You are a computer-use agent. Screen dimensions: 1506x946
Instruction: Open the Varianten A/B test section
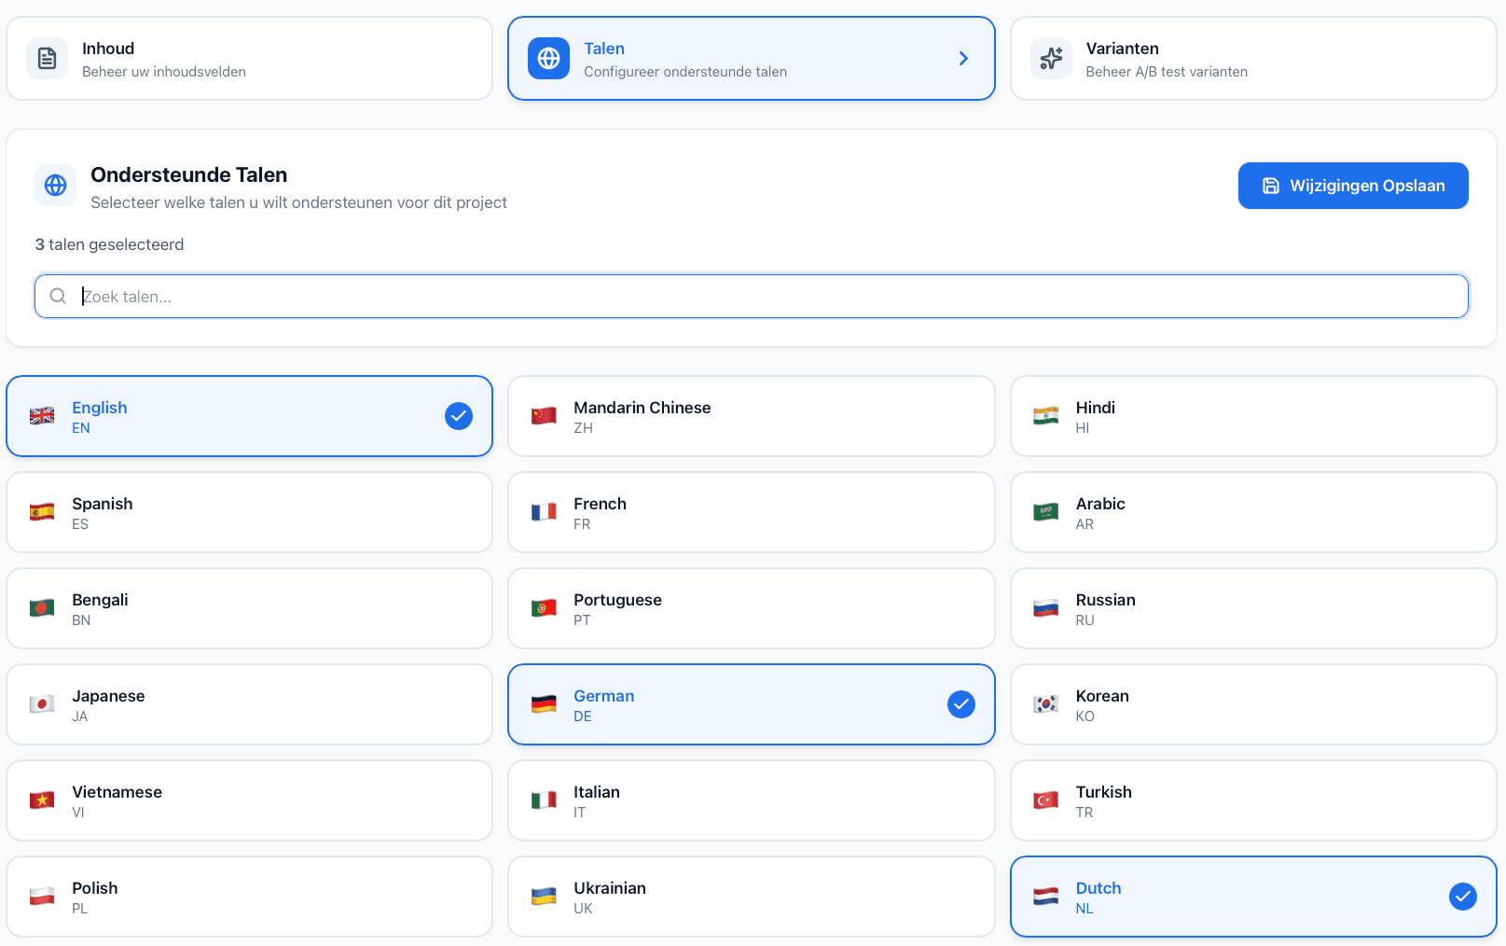[1252, 58]
